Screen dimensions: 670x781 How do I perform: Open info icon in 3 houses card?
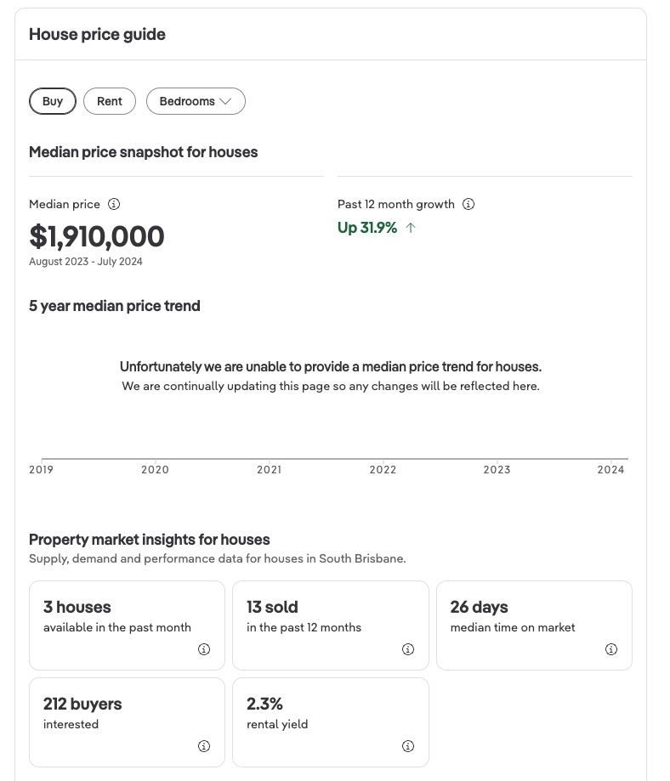click(204, 649)
